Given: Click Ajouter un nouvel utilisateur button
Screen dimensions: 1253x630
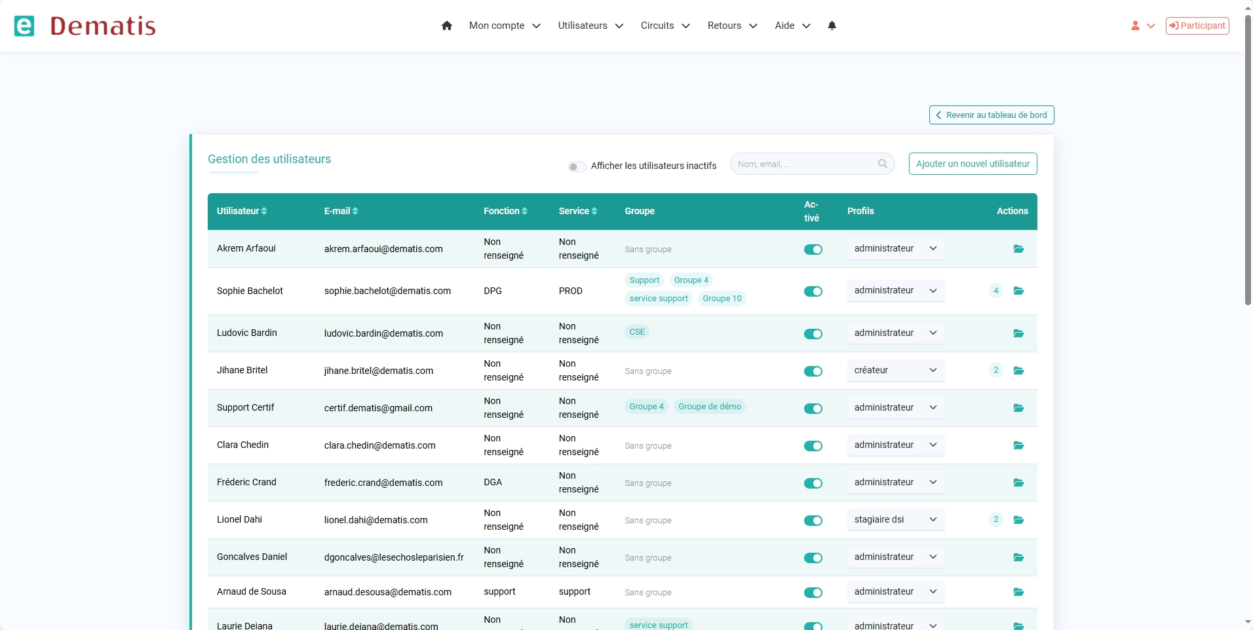Looking at the screenshot, I should (x=973, y=164).
